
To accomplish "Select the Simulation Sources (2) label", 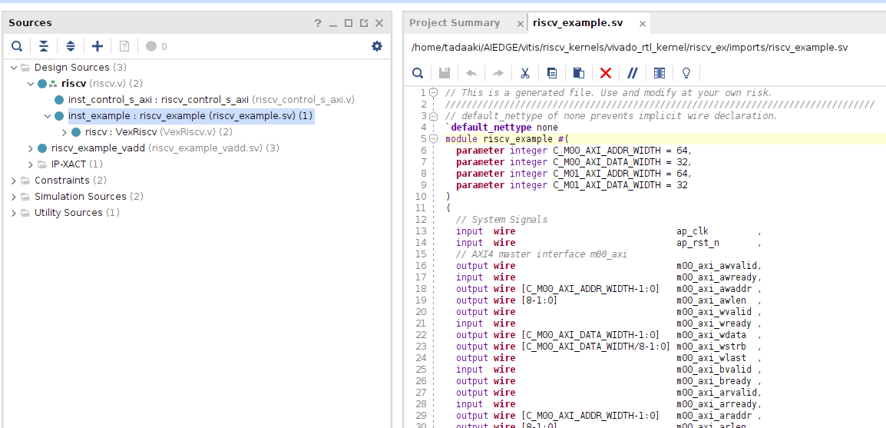I will pyautogui.click(x=89, y=197).
